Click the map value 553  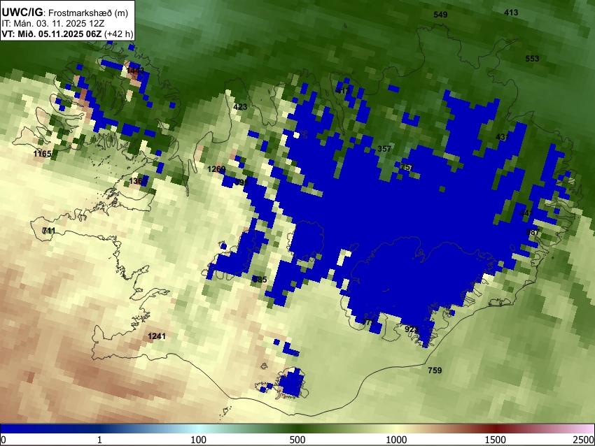pos(532,59)
